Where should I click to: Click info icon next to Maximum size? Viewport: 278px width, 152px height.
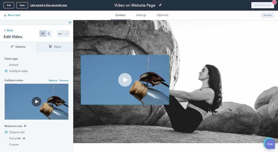point(25,126)
